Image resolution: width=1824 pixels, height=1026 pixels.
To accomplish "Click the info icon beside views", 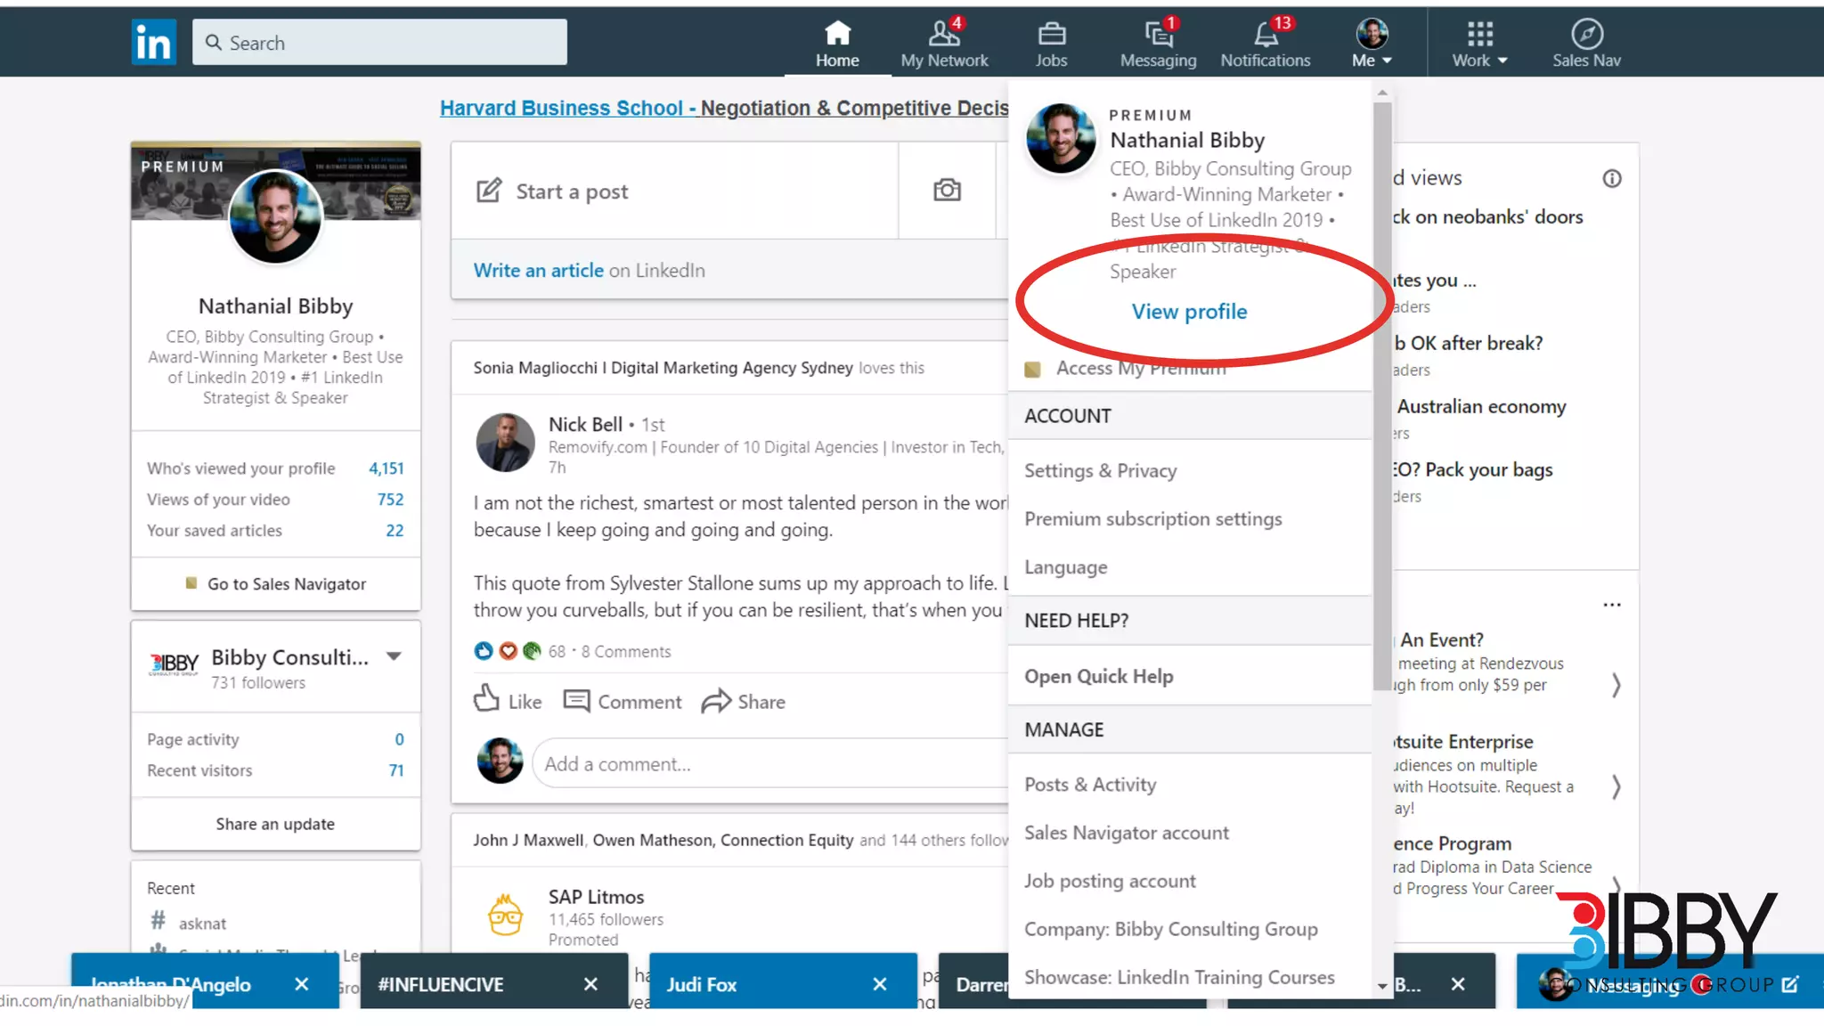I will 1612,178.
